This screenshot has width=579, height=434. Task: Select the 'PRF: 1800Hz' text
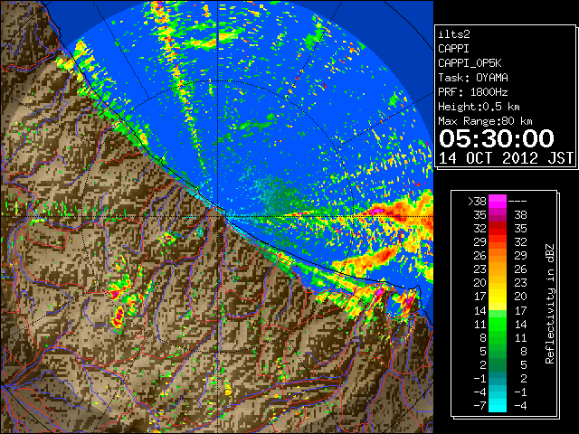473,92
